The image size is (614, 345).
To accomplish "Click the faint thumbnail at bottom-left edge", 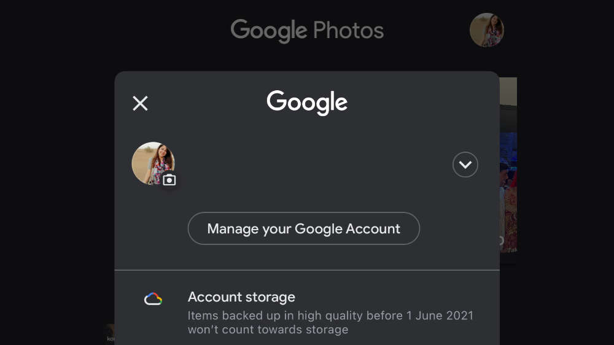I will pyautogui.click(x=110, y=334).
